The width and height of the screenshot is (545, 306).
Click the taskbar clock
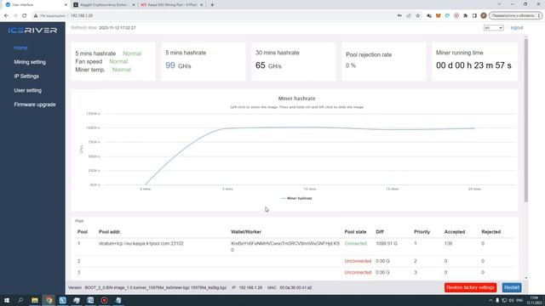click(x=534, y=300)
